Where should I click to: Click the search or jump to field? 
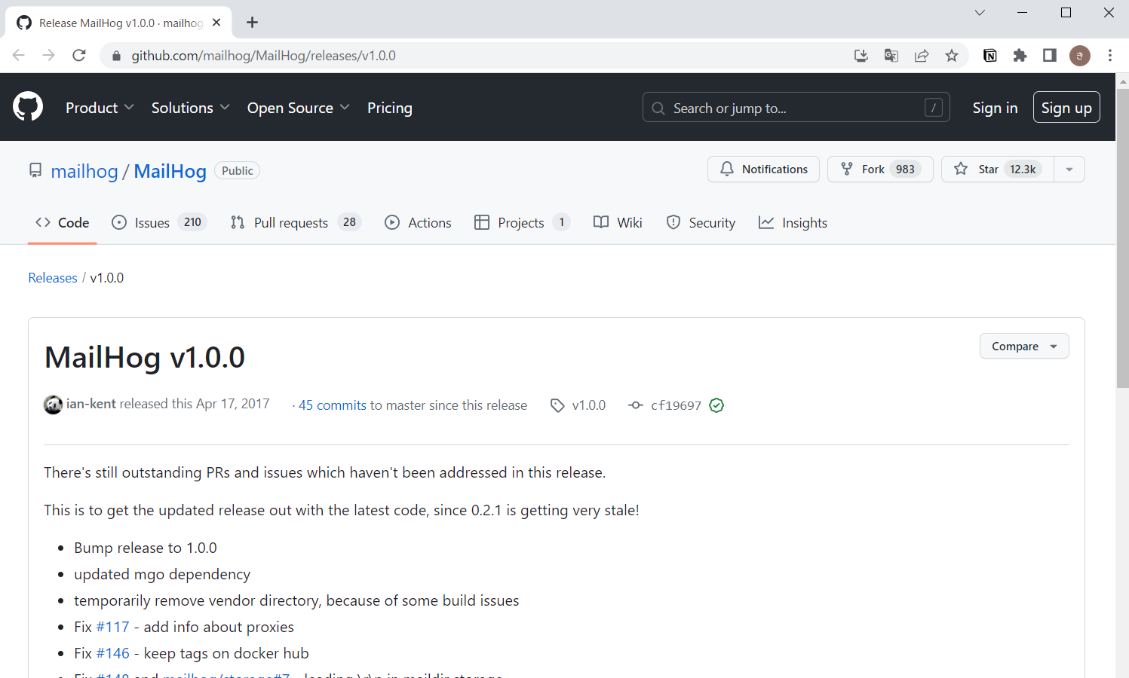click(x=796, y=107)
